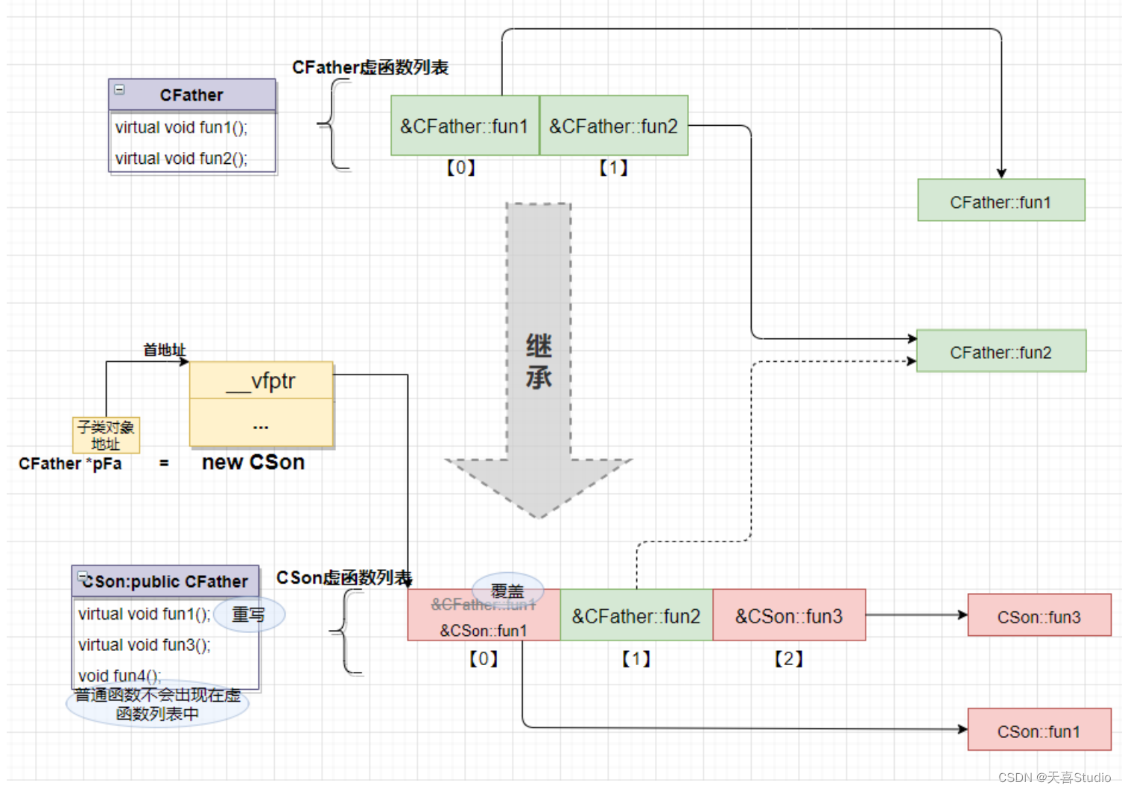Click the '=' sign after CFather *pFa

click(x=164, y=463)
